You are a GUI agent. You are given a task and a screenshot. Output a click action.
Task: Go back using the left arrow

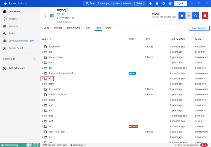(45, 16)
